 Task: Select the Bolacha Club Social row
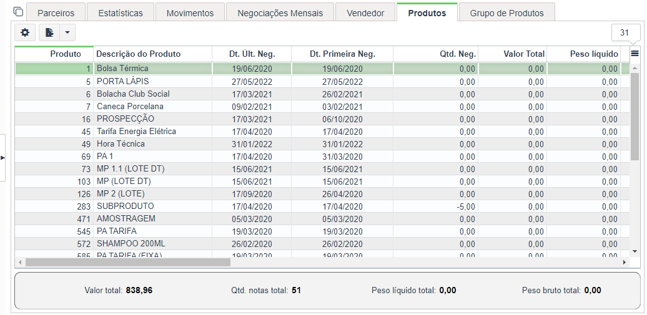click(x=322, y=94)
